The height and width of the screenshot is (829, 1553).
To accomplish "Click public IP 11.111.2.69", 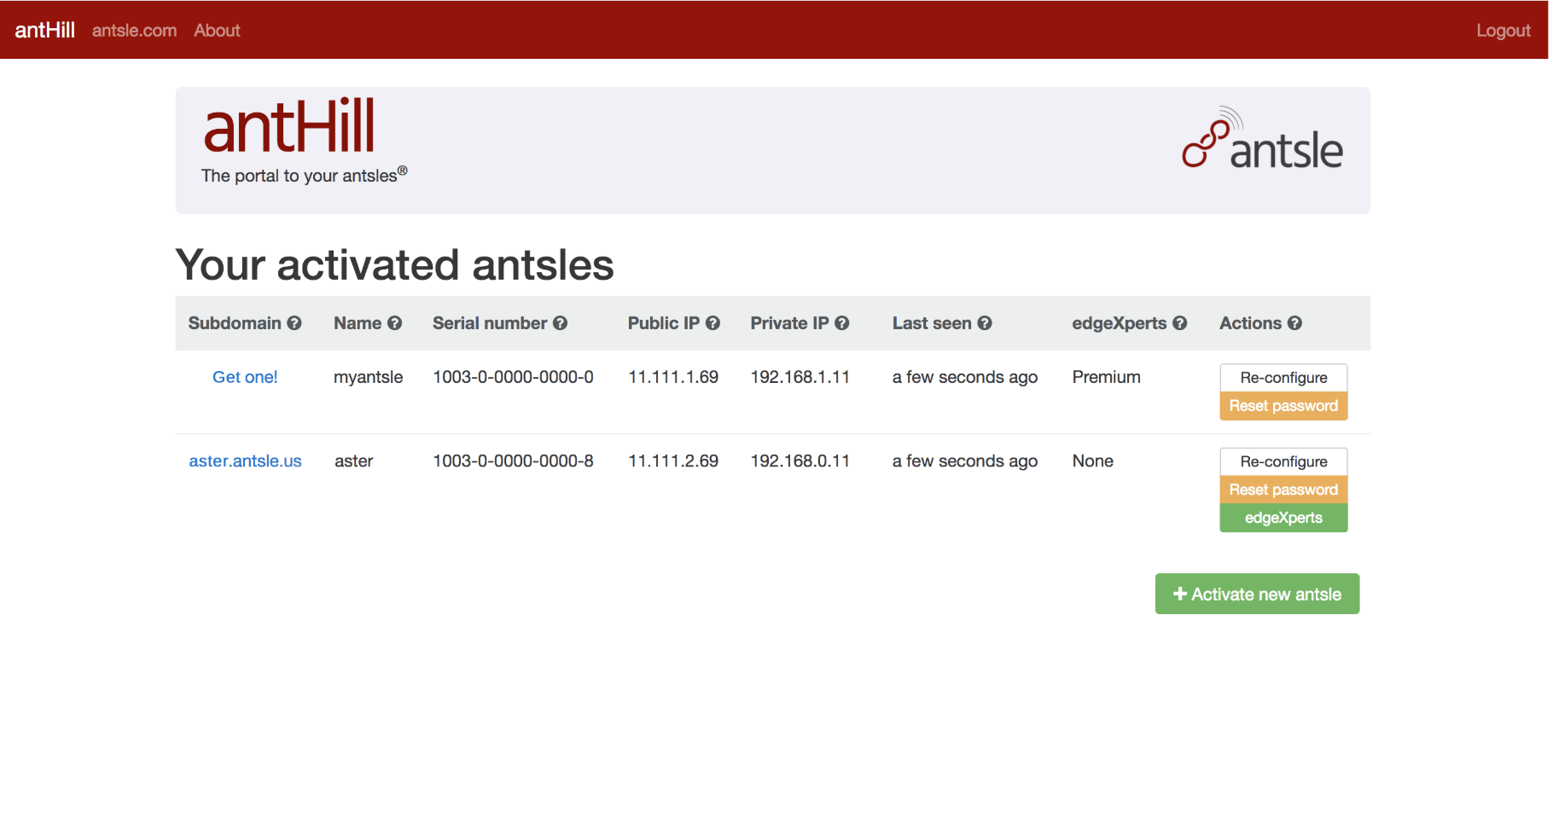I will pos(673,461).
